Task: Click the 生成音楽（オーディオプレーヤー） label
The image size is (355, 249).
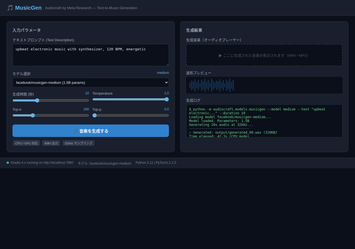Action: (215, 40)
